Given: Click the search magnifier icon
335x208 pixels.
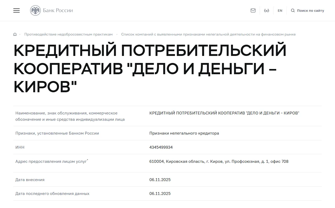Looking at the screenshot, I should [x=293, y=10].
